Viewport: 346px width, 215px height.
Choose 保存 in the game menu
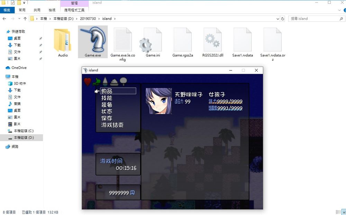click(x=107, y=118)
